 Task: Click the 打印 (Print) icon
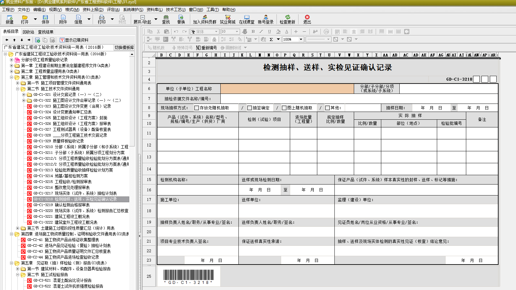pos(102,19)
